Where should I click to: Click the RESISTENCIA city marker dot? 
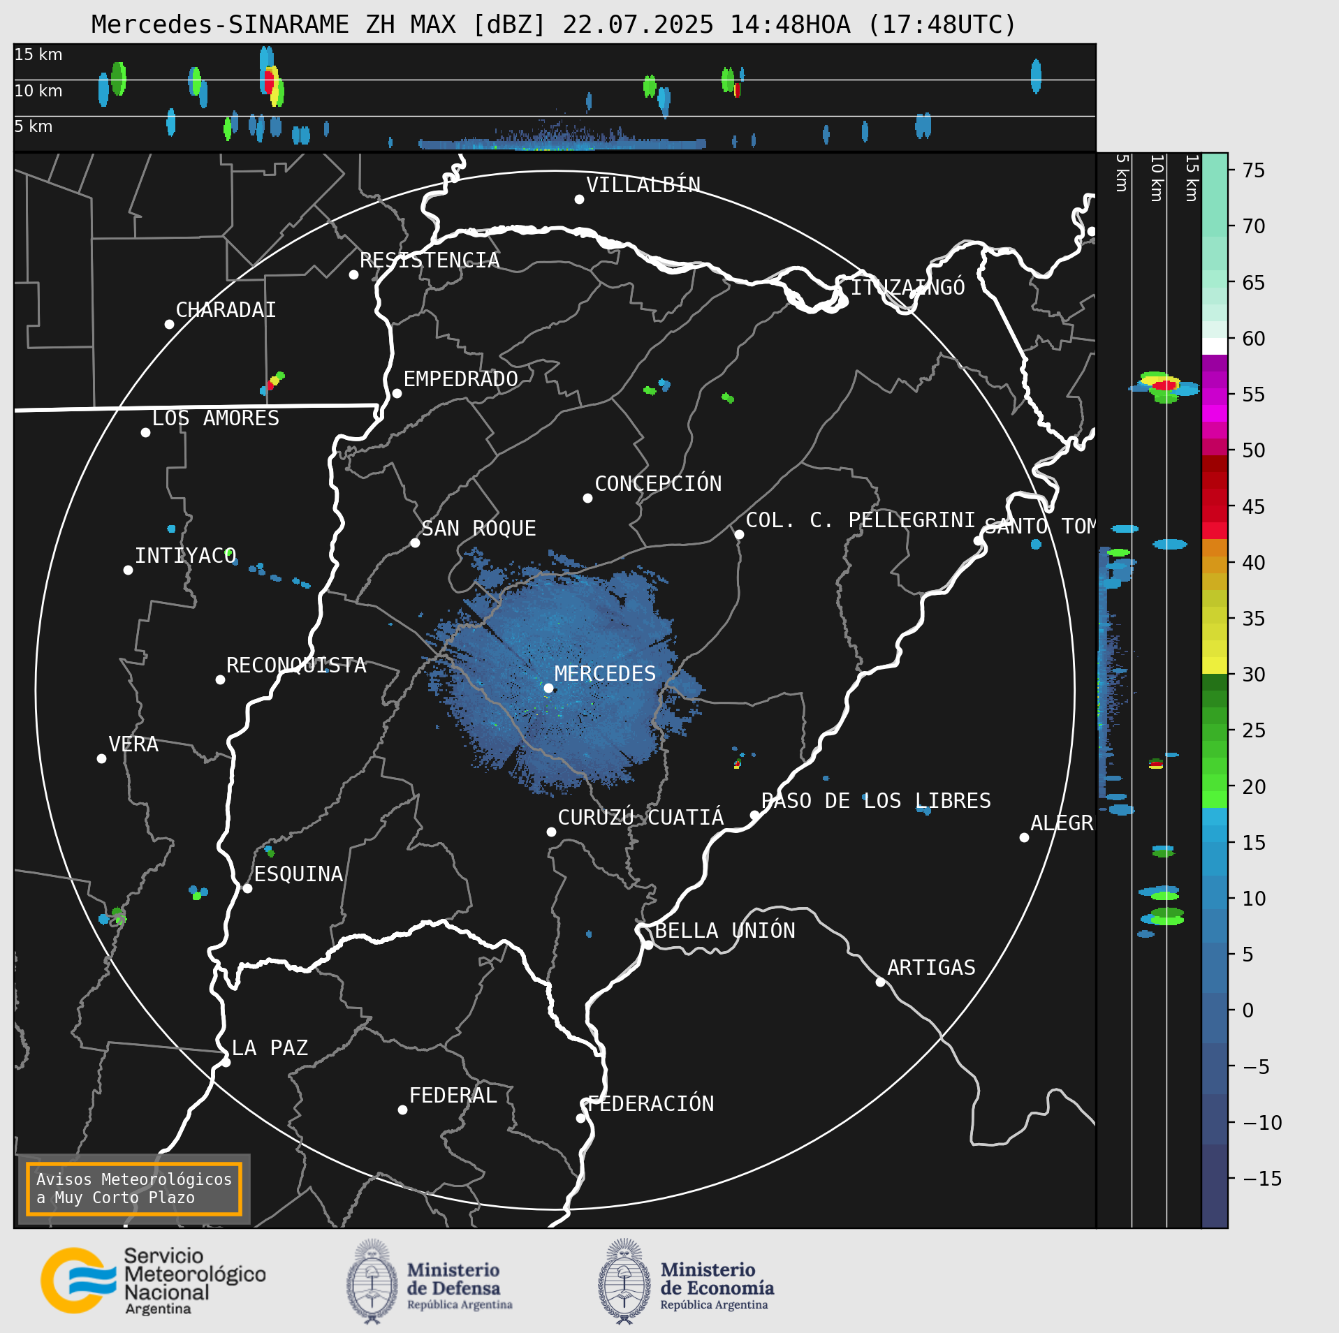coord(353,274)
